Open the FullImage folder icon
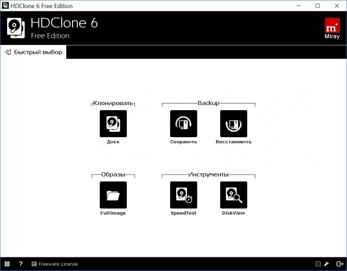The image size is (347, 271). pos(113,195)
